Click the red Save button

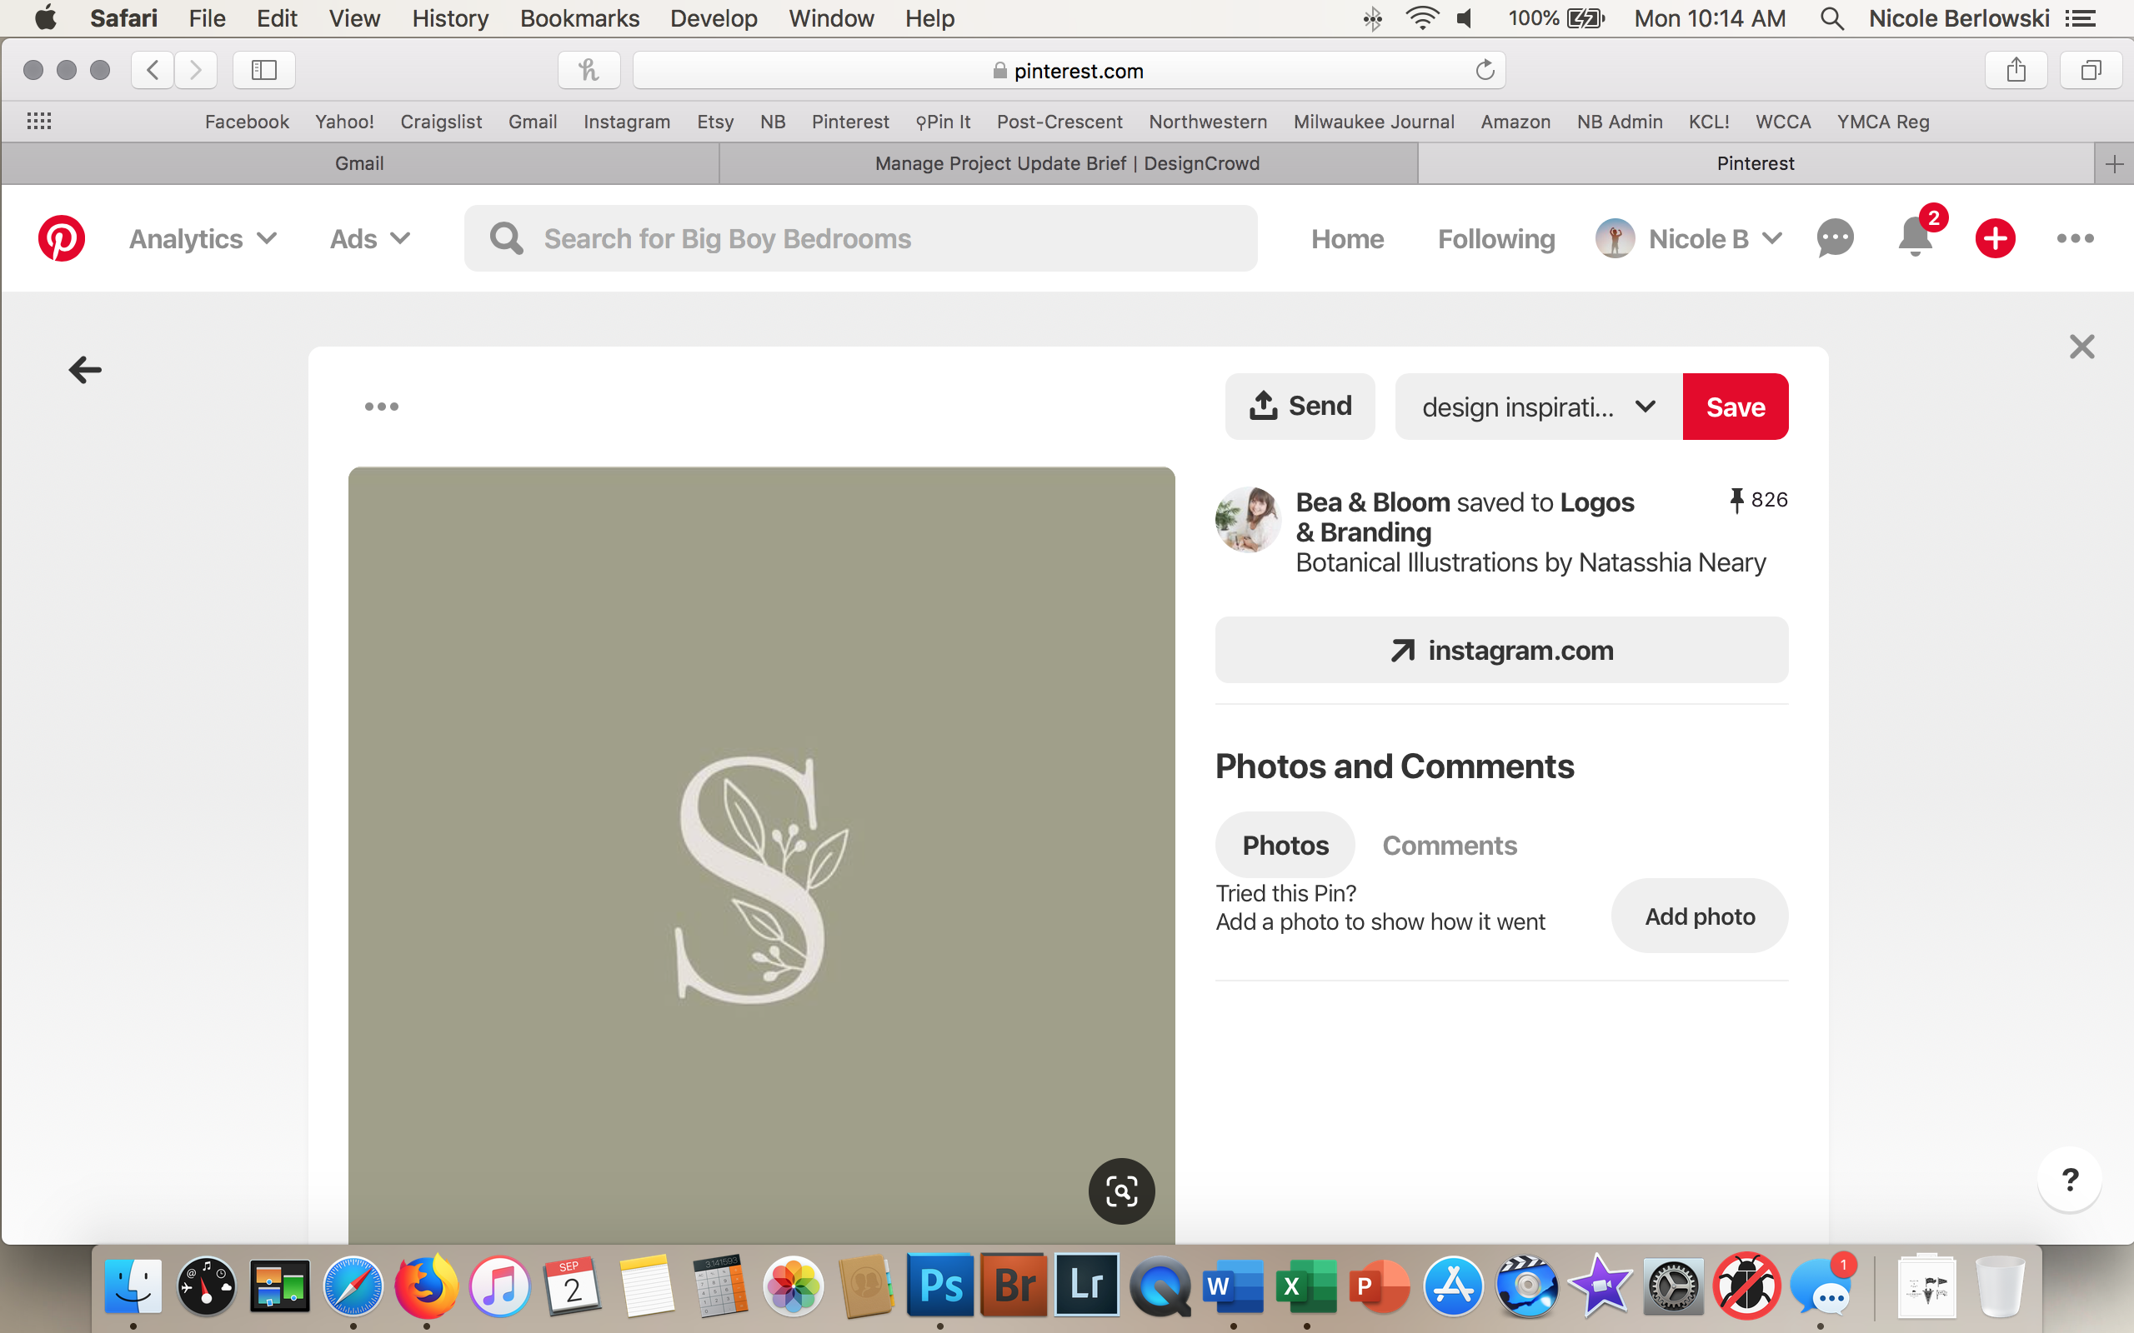[x=1735, y=407]
